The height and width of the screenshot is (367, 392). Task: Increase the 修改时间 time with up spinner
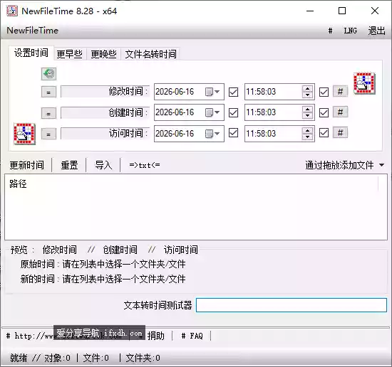point(307,89)
